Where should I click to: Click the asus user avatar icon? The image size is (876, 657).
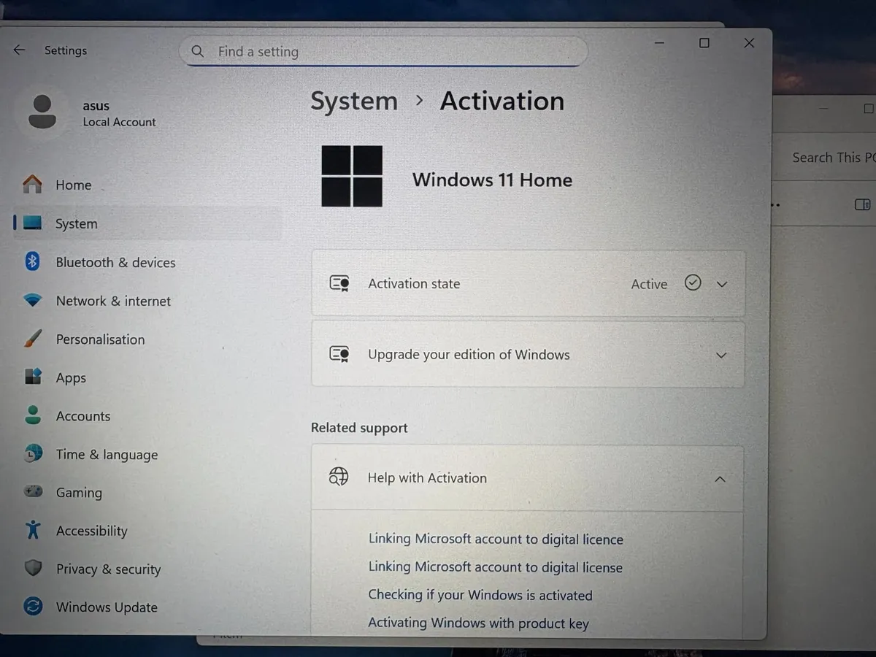pos(42,112)
